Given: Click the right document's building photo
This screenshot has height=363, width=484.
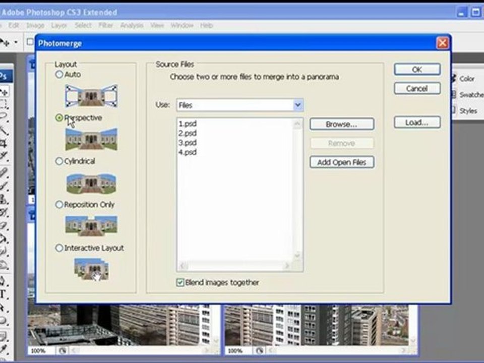Looking at the screenshot, I should click(317, 325).
